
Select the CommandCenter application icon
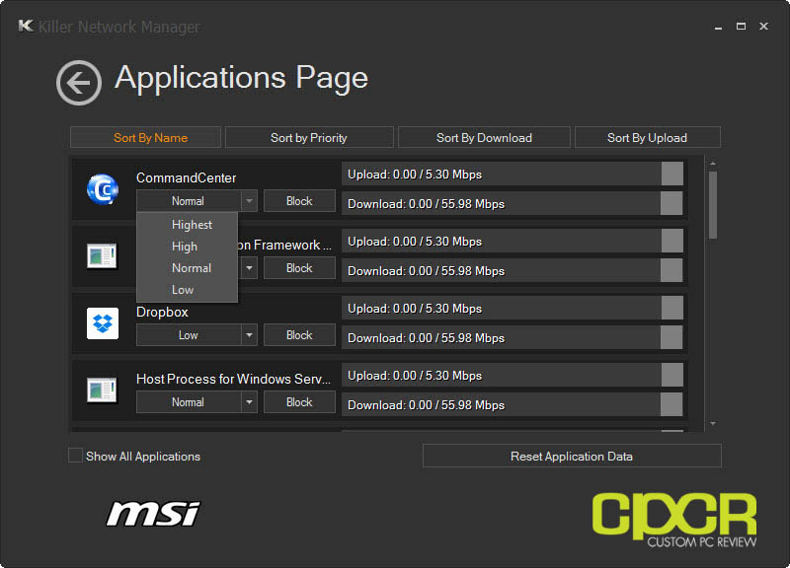(x=103, y=189)
